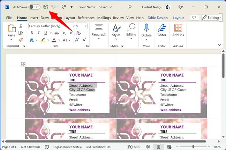Switch to the View tab
The image size is (226, 150).
[x=130, y=18]
